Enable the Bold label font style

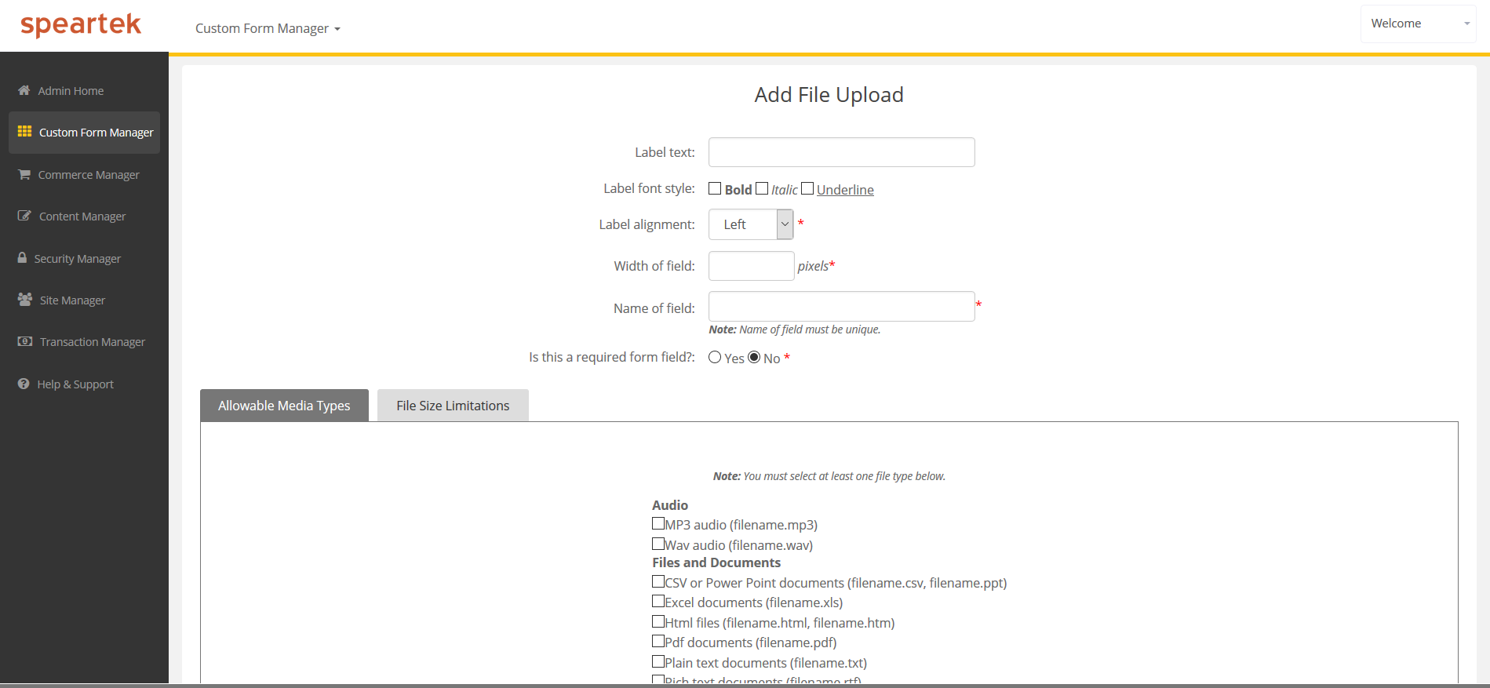point(715,188)
